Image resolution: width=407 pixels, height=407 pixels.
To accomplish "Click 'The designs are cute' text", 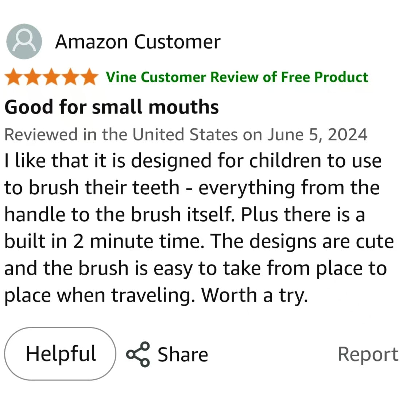I will pyautogui.click(x=303, y=241).
